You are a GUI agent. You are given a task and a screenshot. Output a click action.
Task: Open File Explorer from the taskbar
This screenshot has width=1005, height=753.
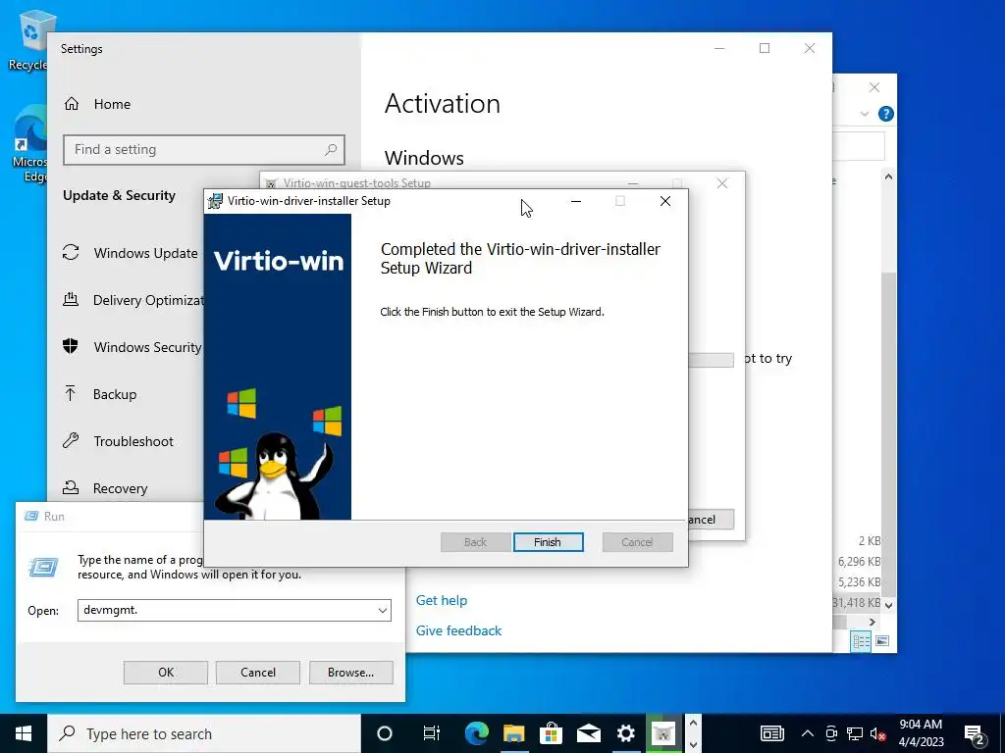pos(513,733)
